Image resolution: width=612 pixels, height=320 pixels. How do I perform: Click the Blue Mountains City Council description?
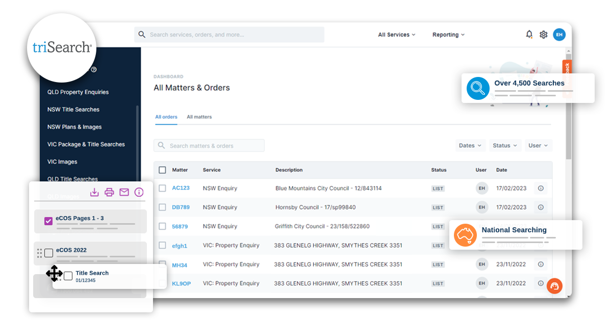click(328, 188)
